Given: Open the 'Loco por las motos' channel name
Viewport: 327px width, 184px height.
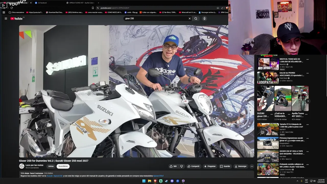Looking at the screenshot, I should pos(34,165).
